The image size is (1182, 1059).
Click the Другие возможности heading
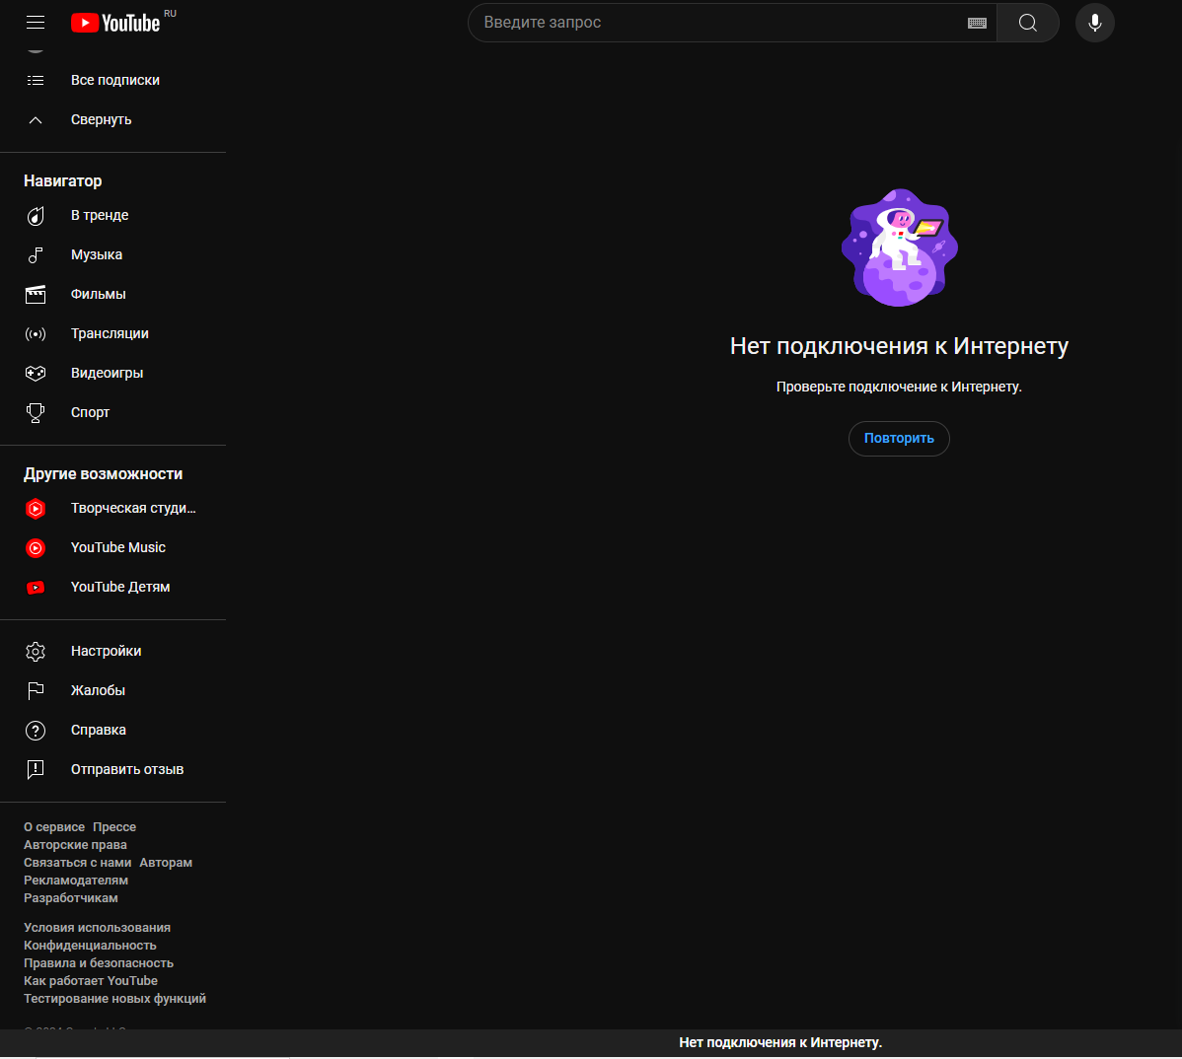pos(104,473)
